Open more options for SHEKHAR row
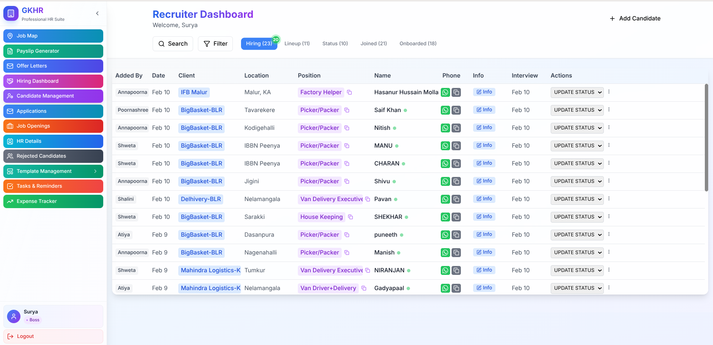The image size is (713, 345). pos(609,217)
